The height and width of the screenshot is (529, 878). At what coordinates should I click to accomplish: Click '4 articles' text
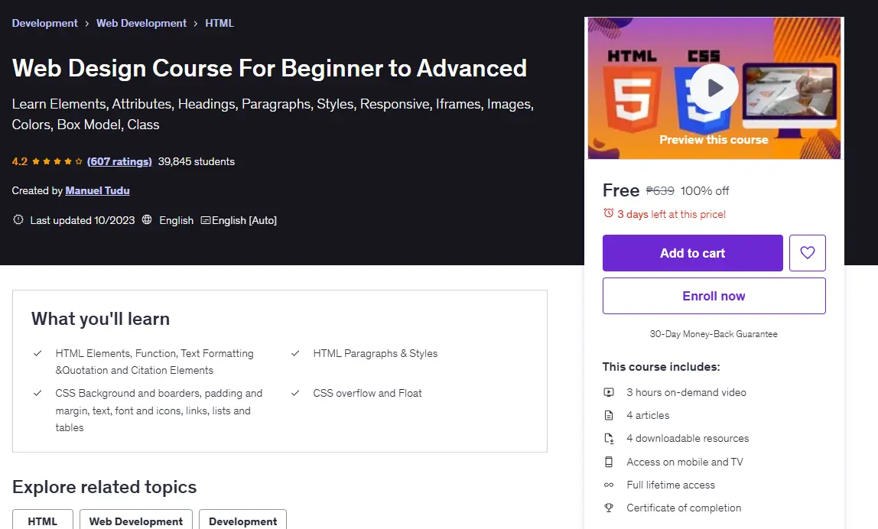[x=648, y=415]
